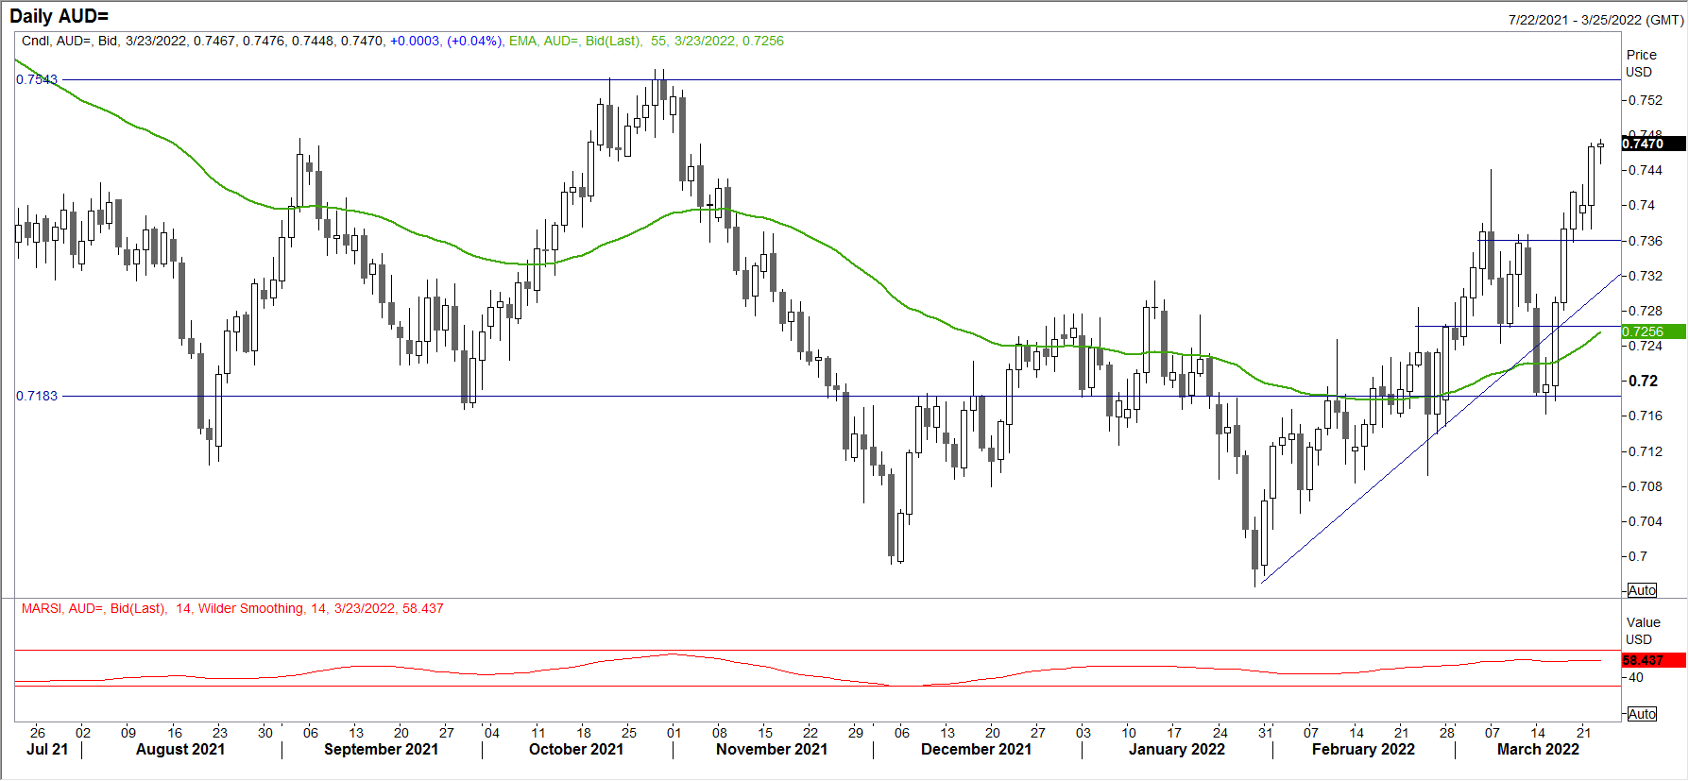Image resolution: width=1689 pixels, height=781 pixels.
Task: Select March 2022 on the time axis
Action: pyautogui.click(x=1538, y=749)
